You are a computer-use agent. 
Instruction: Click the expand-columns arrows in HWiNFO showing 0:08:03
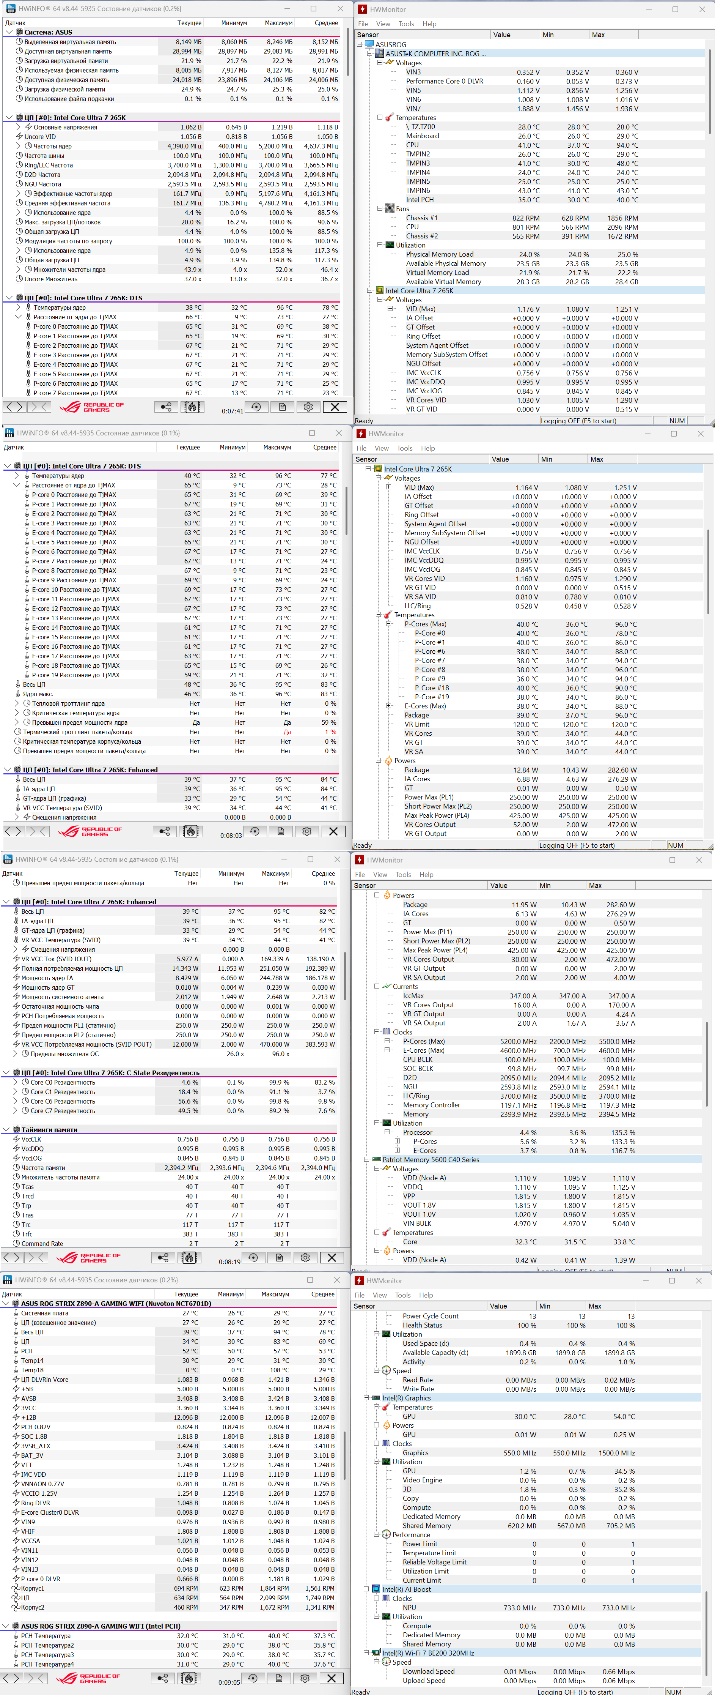pyautogui.click(x=13, y=831)
